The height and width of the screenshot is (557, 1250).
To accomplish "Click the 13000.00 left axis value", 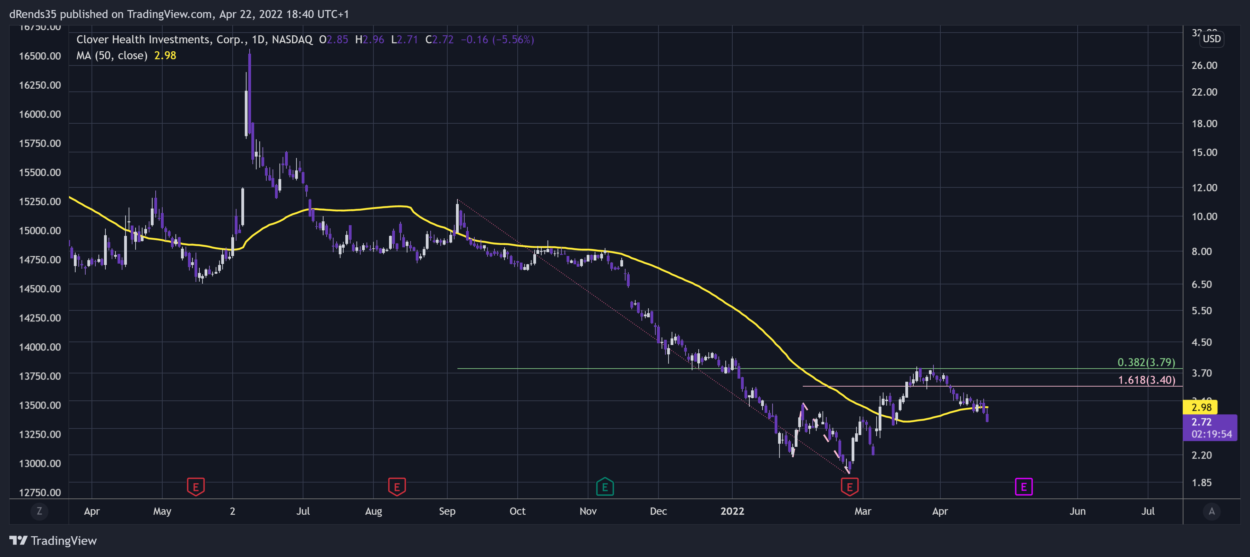I will point(40,463).
